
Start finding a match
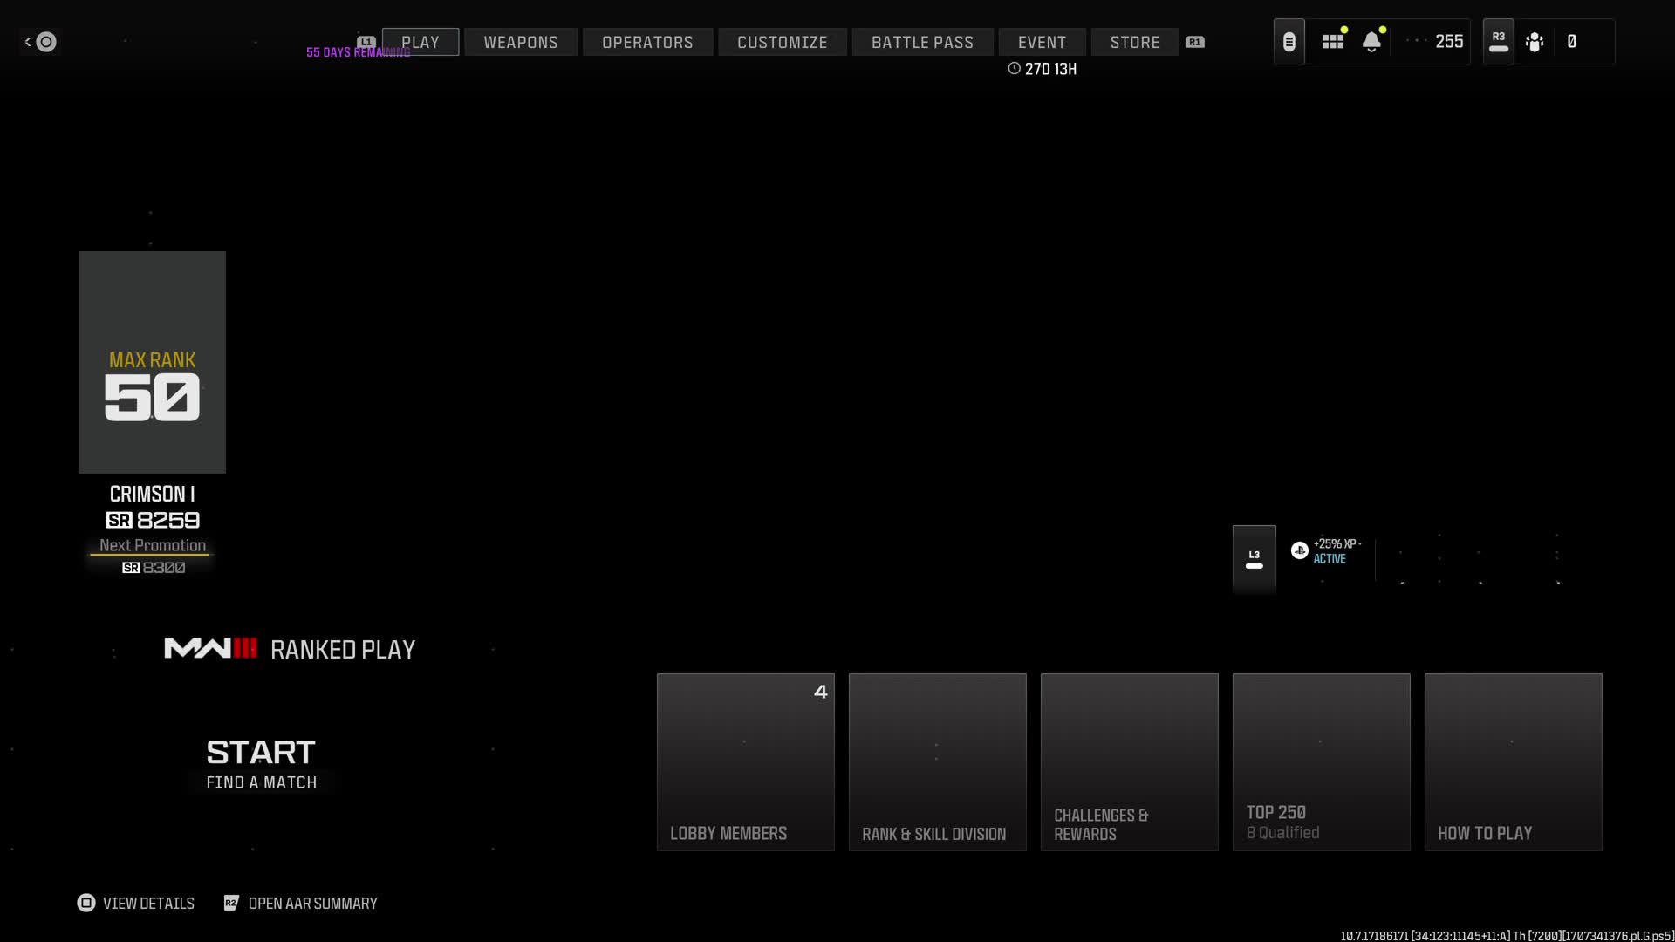pos(261,764)
